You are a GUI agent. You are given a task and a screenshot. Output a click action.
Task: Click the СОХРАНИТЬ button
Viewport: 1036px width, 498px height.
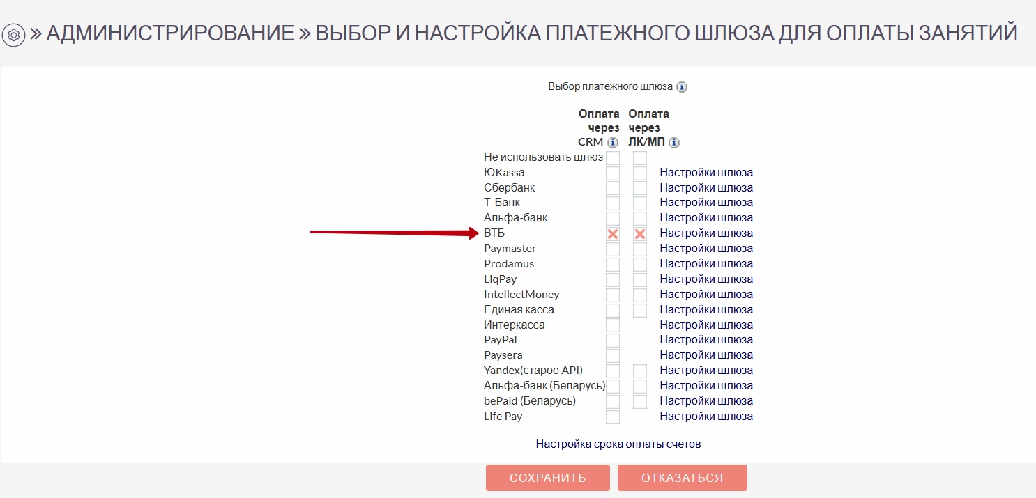tap(547, 478)
